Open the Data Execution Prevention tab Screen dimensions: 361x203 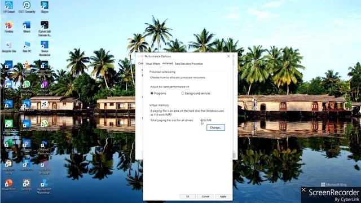pyautogui.click(x=189, y=64)
